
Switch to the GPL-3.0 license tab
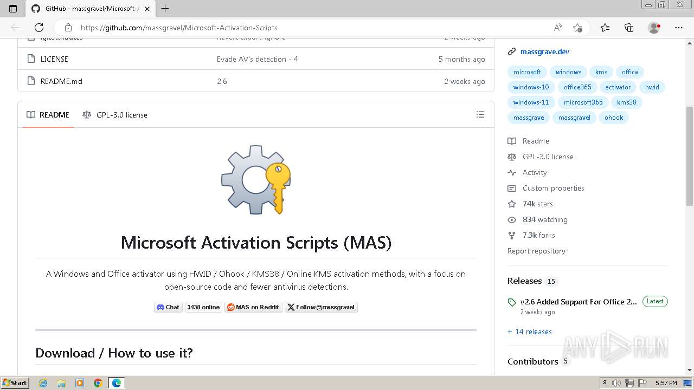tap(115, 115)
